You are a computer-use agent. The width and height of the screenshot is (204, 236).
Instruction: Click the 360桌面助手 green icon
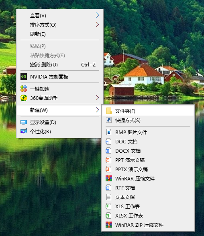coord(24,98)
